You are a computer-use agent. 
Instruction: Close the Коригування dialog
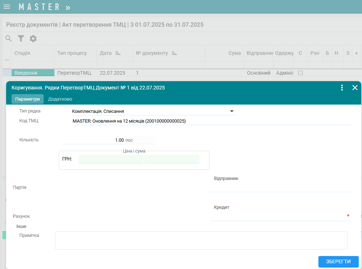click(x=355, y=88)
